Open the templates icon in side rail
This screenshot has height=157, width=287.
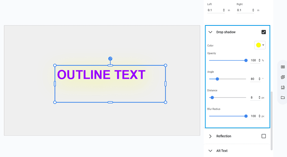click(283, 67)
